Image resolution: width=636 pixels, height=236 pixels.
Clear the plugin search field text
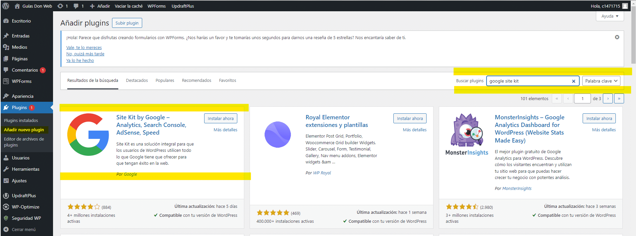click(573, 81)
